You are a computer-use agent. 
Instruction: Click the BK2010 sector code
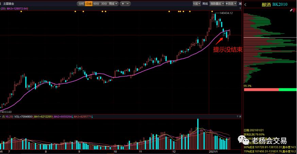click(280, 4)
